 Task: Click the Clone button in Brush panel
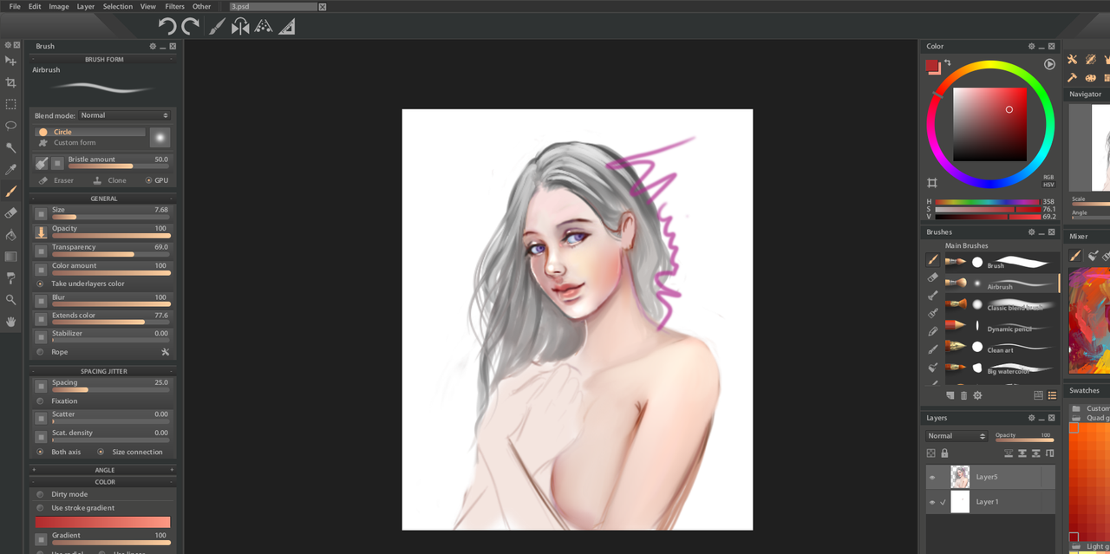pos(110,180)
